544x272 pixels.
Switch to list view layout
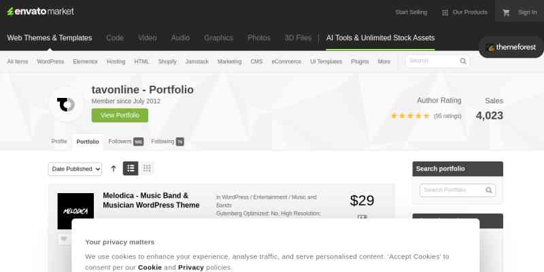(131, 168)
